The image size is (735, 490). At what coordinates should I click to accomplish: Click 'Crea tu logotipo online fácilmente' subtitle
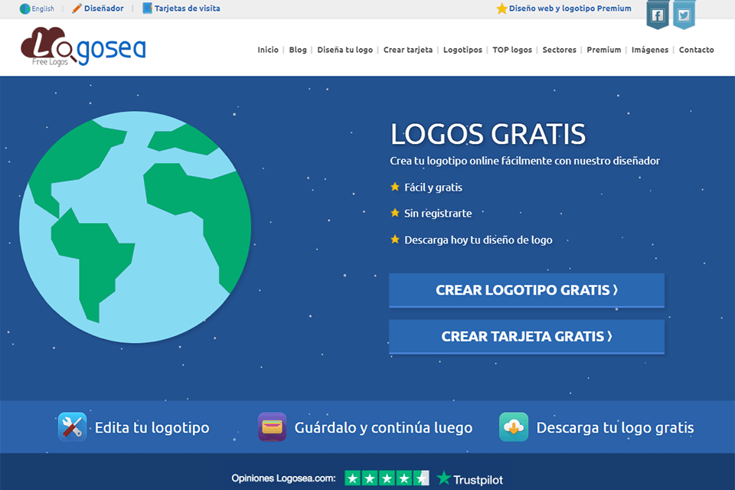coord(524,161)
